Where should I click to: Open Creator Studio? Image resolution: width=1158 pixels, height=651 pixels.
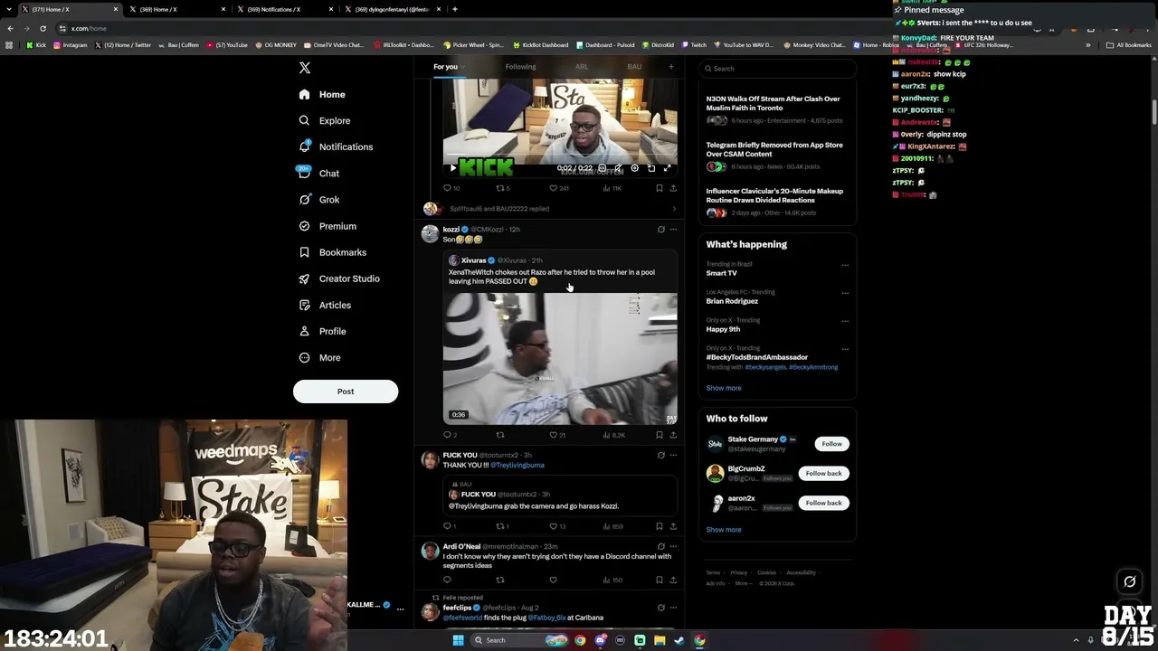click(x=339, y=278)
